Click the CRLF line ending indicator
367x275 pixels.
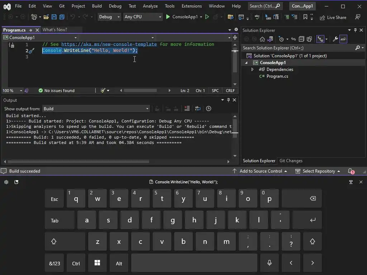point(230,91)
